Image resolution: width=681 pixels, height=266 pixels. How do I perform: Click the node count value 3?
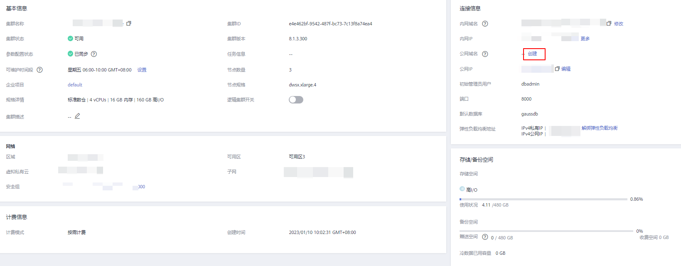290,70
